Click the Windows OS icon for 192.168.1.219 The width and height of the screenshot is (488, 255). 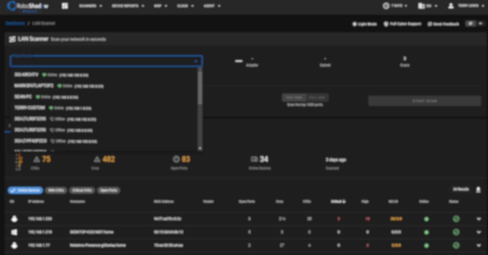click(x=14, y=232)
